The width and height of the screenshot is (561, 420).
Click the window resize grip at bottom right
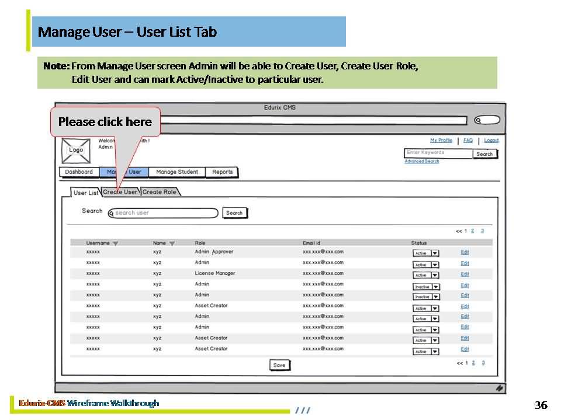tap(500, 387)
